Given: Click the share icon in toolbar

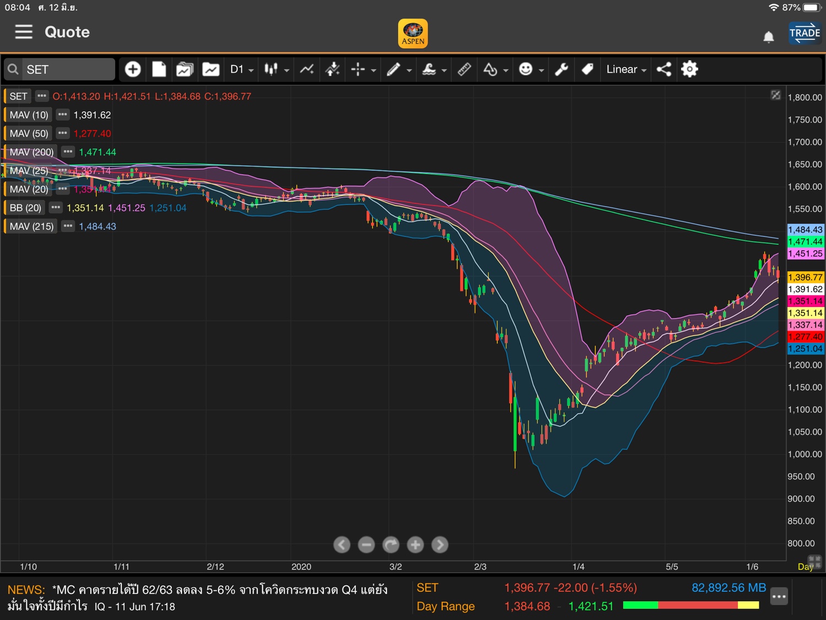Looking at the screenshot, I should (x=664, y=69).
